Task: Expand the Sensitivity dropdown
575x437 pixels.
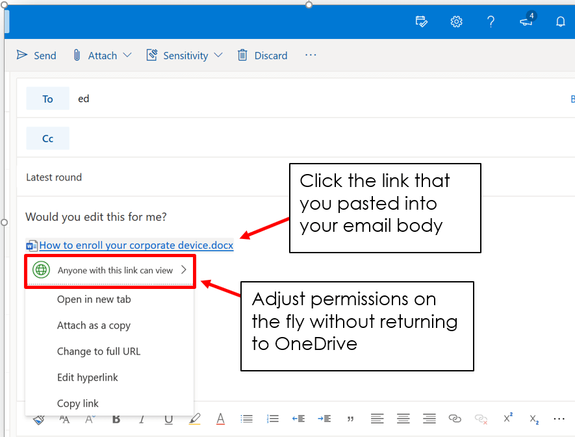Action: 218,55
